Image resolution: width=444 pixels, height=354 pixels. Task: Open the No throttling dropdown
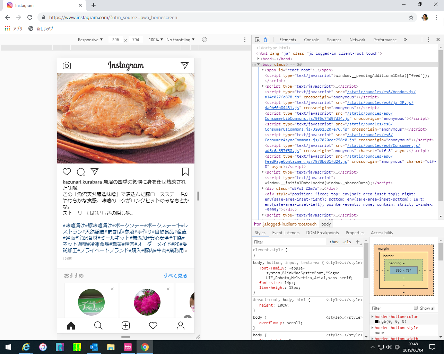[x=181, y=40]
